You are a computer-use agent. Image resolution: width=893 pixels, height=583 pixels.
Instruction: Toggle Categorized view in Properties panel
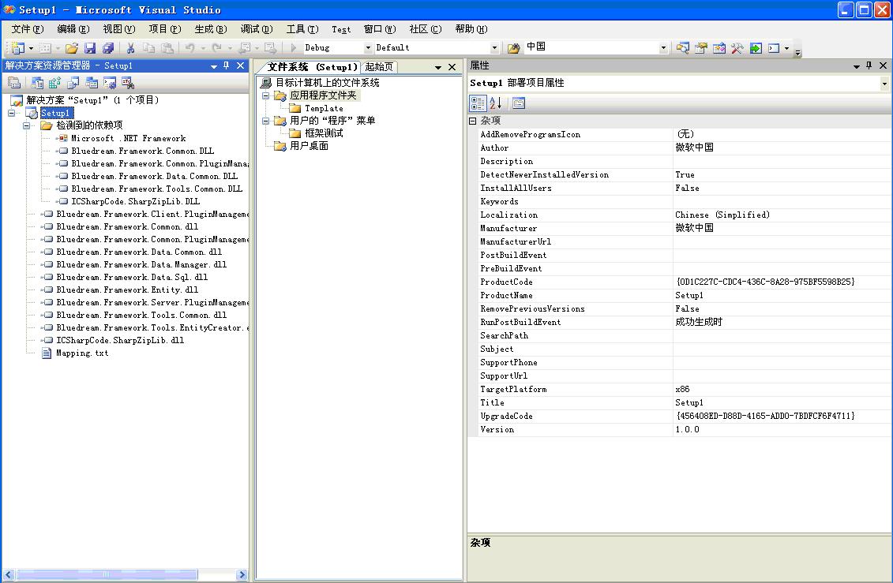pos(477,103)
